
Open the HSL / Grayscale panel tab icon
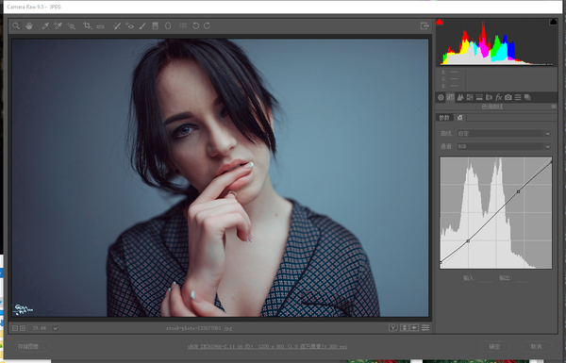[x=470, y=97]
